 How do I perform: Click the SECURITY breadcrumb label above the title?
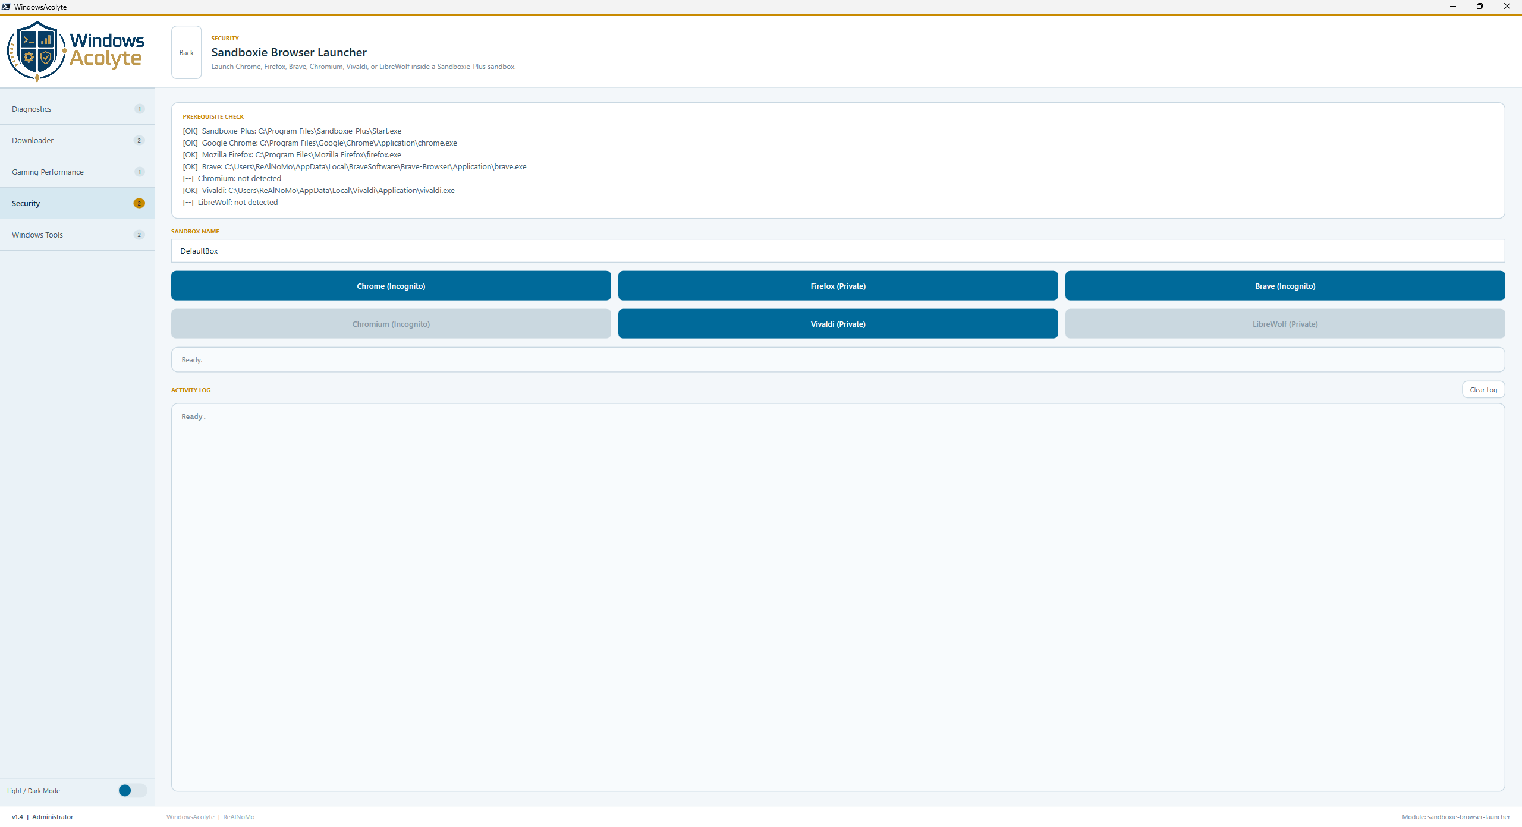coord(225,38)
